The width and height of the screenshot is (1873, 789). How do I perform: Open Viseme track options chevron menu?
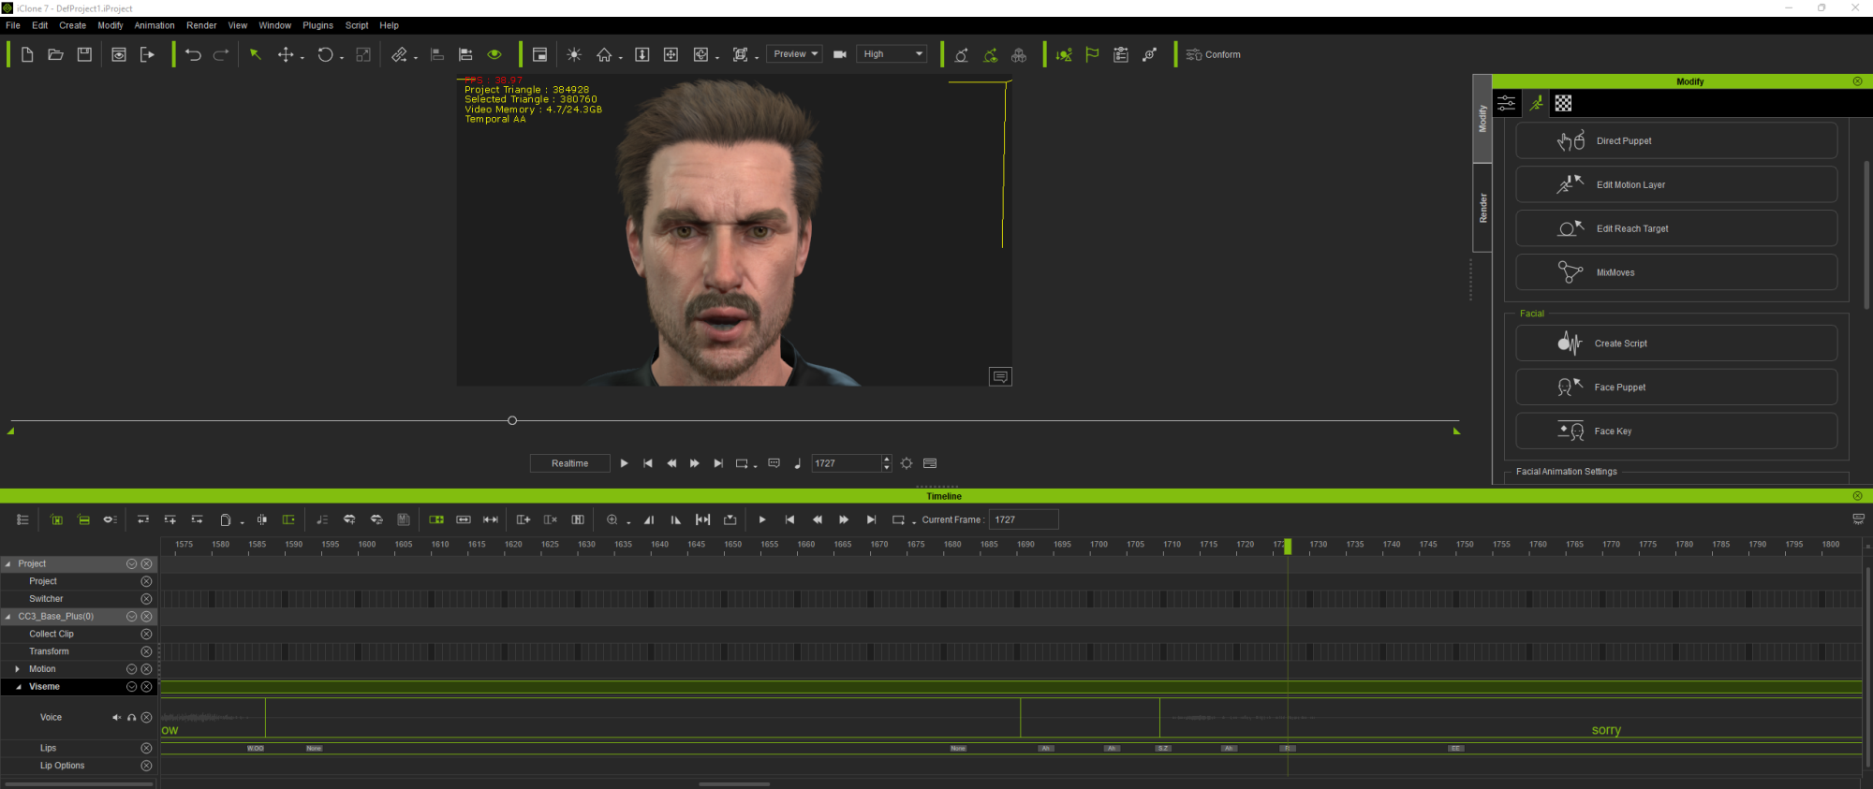131,687
